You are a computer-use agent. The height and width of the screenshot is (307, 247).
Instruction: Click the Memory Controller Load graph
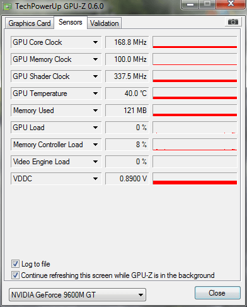pos(195,145)
